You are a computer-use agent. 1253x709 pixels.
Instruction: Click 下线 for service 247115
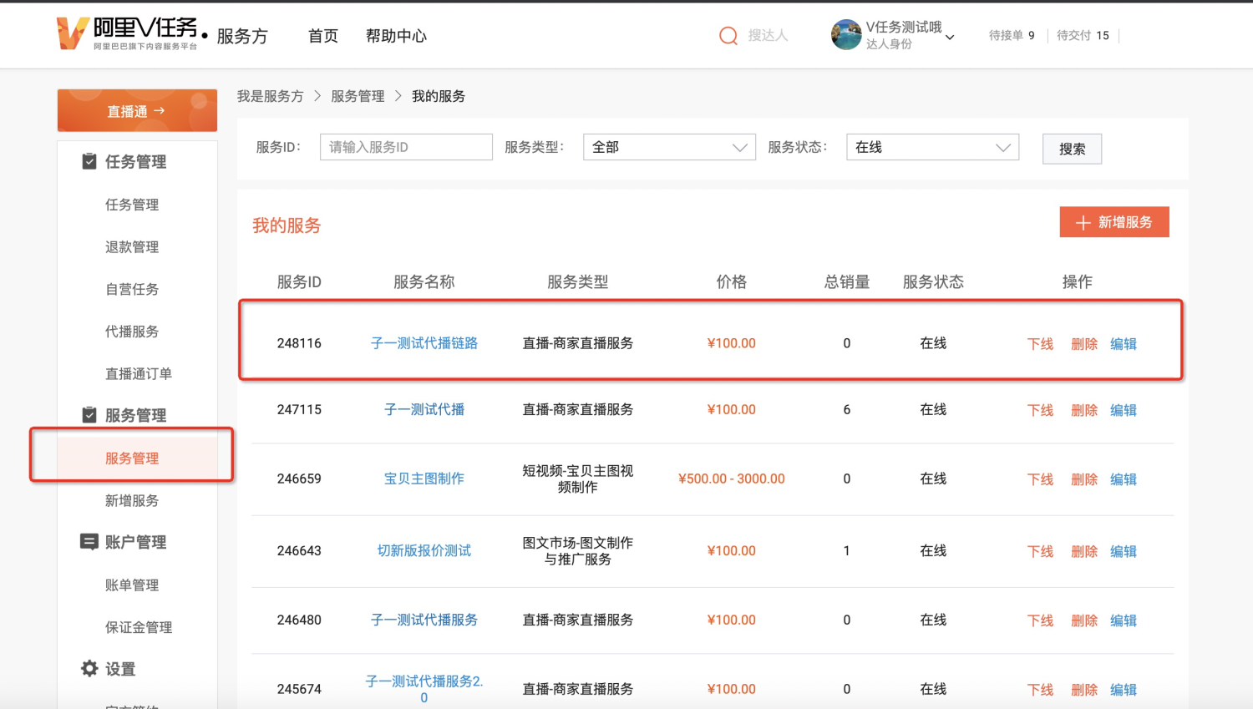click(x=1040, y=410)
